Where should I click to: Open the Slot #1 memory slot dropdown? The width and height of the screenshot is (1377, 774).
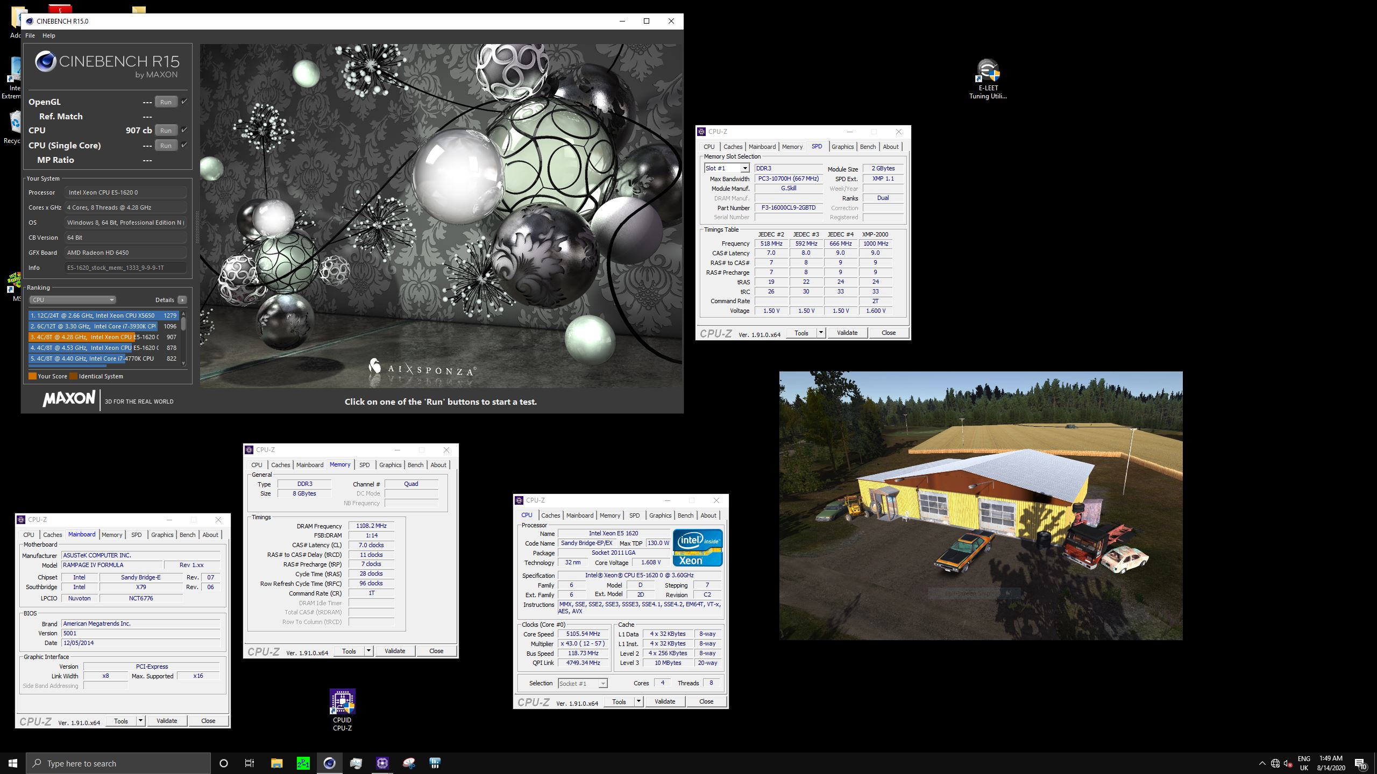(x=726, y=168)
